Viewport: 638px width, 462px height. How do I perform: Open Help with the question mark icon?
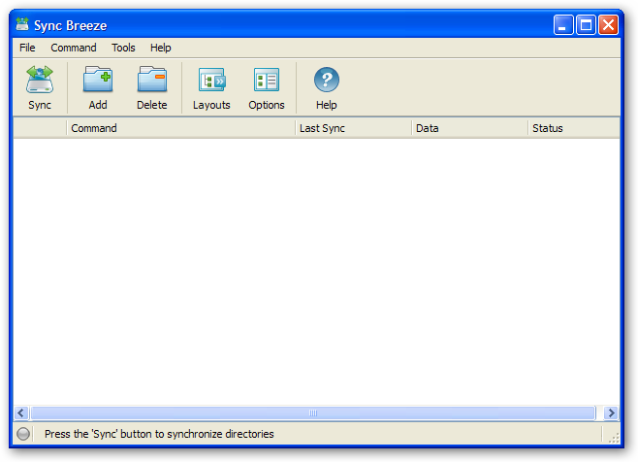click(x=327, y=87)
